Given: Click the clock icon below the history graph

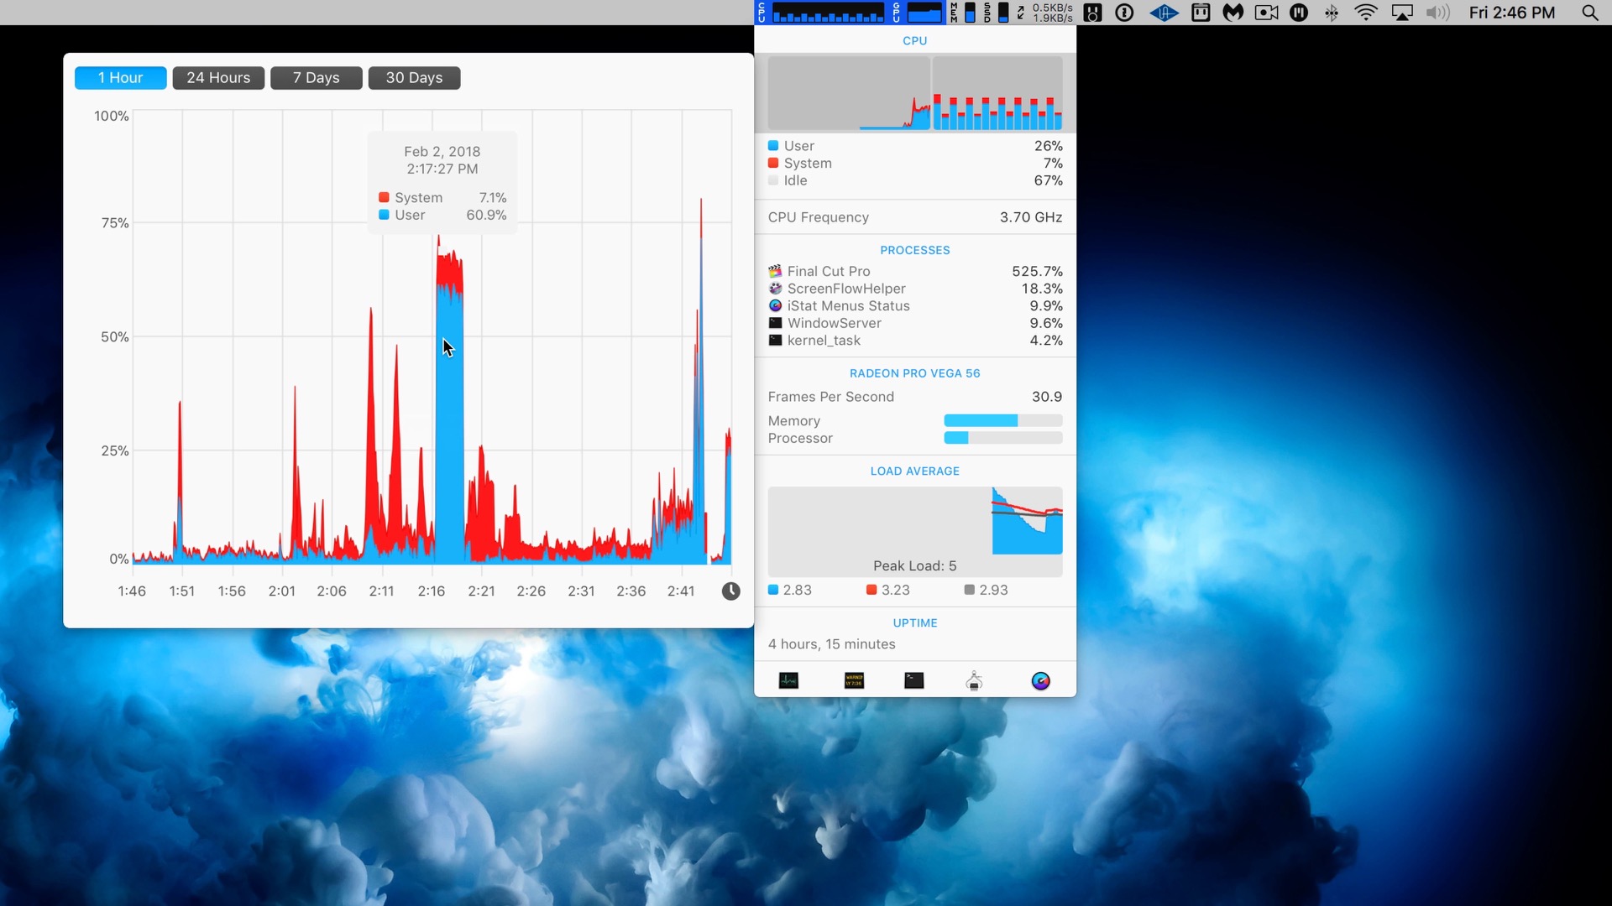Looking at the screenshot, I should pos(730,591).
